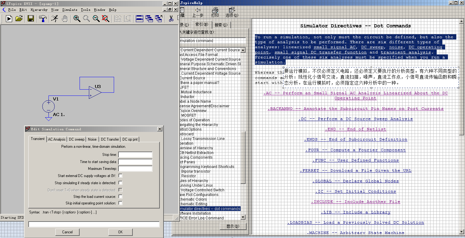
Task: Switch to the DC sweep tab
Action: [x=76, y=139]
